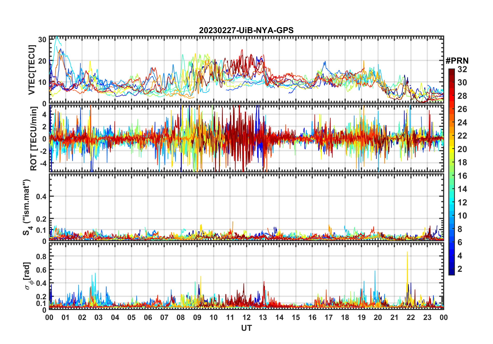
Task: Click VTEC y-axis tick label 20
Action: click(42, 61)
